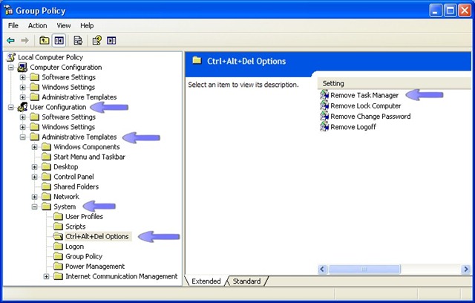Toggle the Show/Hide Console Tree icon

[x=59, y=40]
